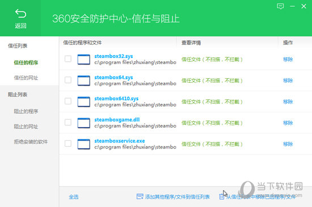Click 移除 for steambox6410.sys
Image resolution: width=312 pixels, height=207 pixels.
[288, 102]
